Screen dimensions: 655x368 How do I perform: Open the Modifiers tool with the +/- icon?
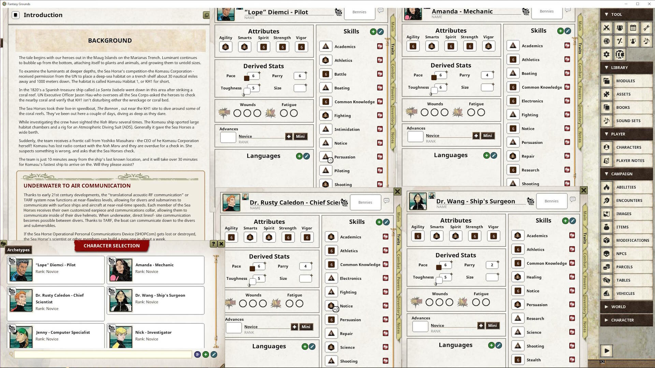tap(620, 41)
